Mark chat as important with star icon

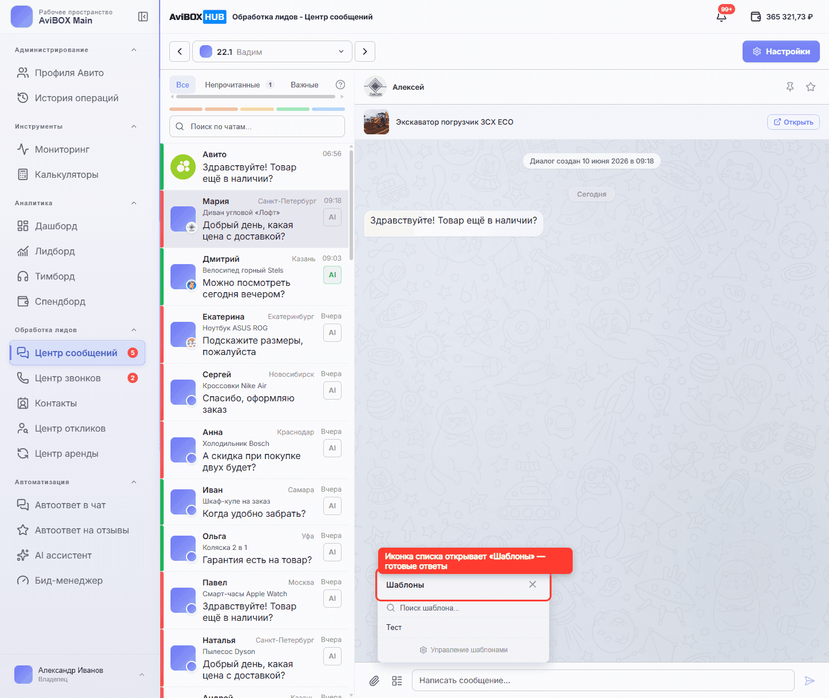point(811,87)
